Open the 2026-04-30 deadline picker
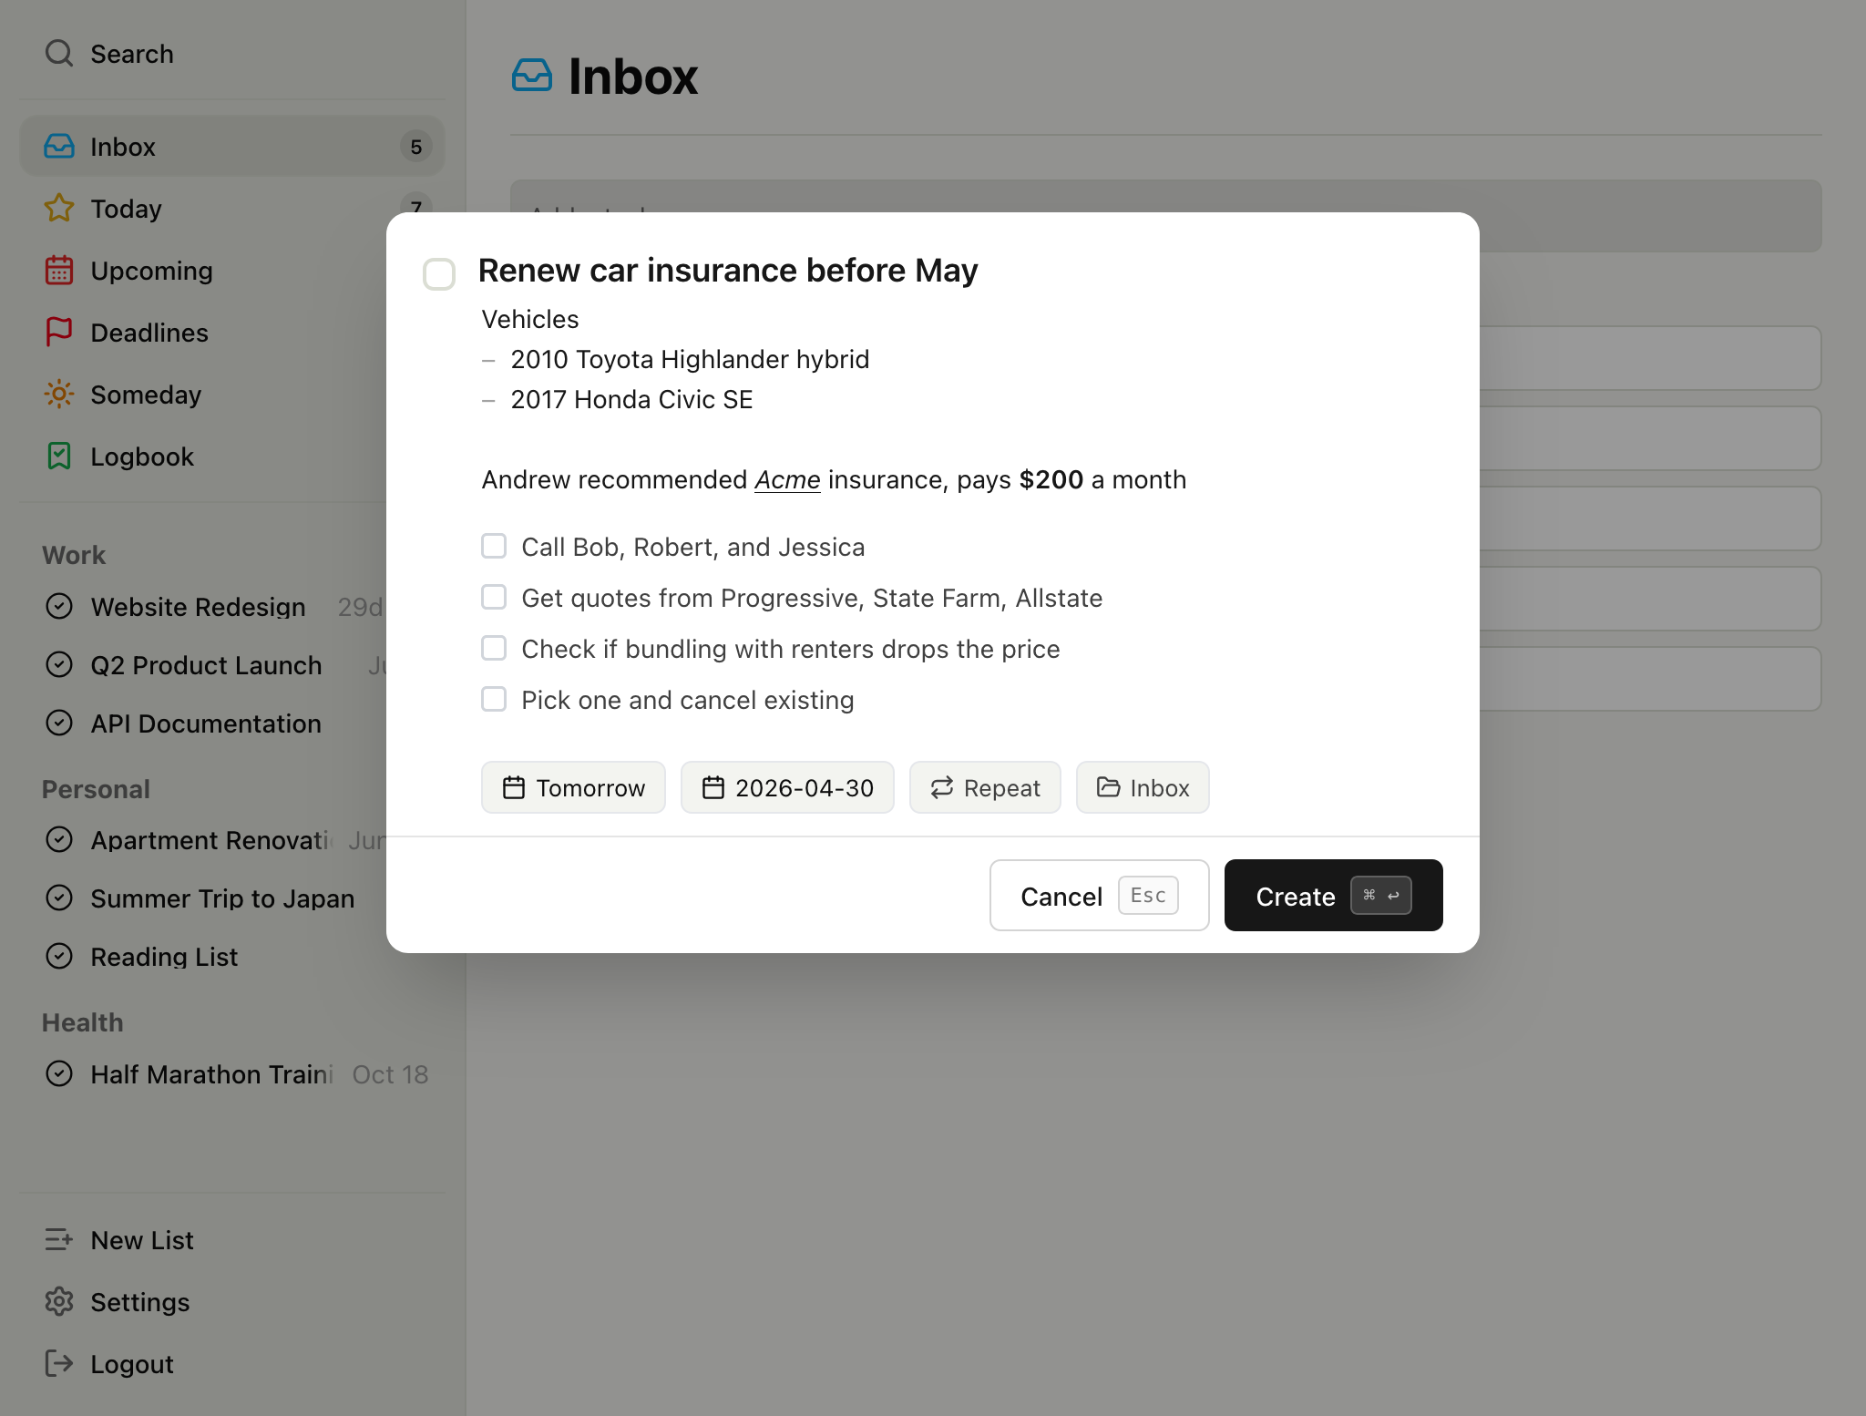This screenshot has width=1866, height=1416. (787, 787)
